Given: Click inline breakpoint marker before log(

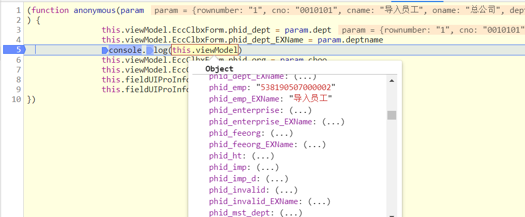Looking at the screenshot, I should click(x=149, y=51).
